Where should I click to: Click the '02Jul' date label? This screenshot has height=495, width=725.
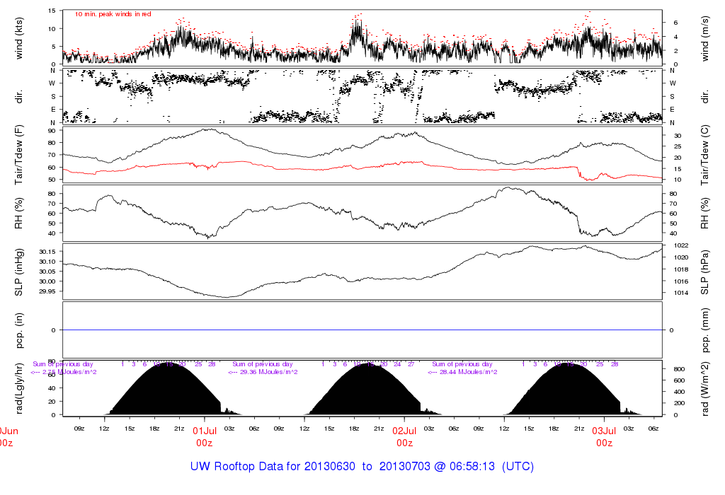404,431
